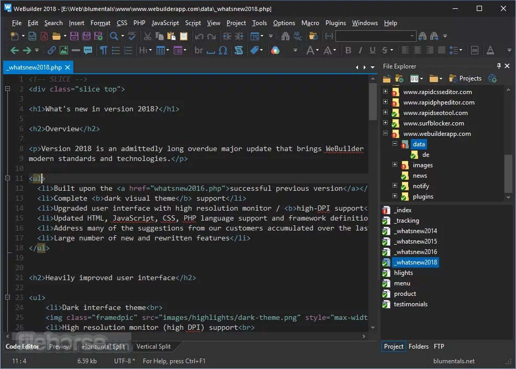The height and width of the screenshot is (369, 516).
Task: Insert a hyperlink with the chain icon
Action: click(52, 50)
